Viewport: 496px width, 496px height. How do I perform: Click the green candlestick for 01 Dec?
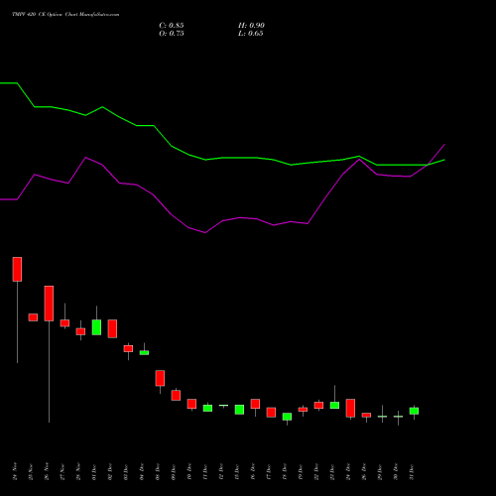pos(96,327)
